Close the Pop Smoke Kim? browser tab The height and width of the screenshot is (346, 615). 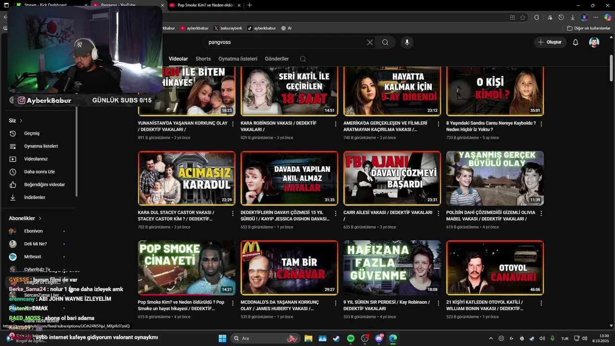[x=239, y=5]
